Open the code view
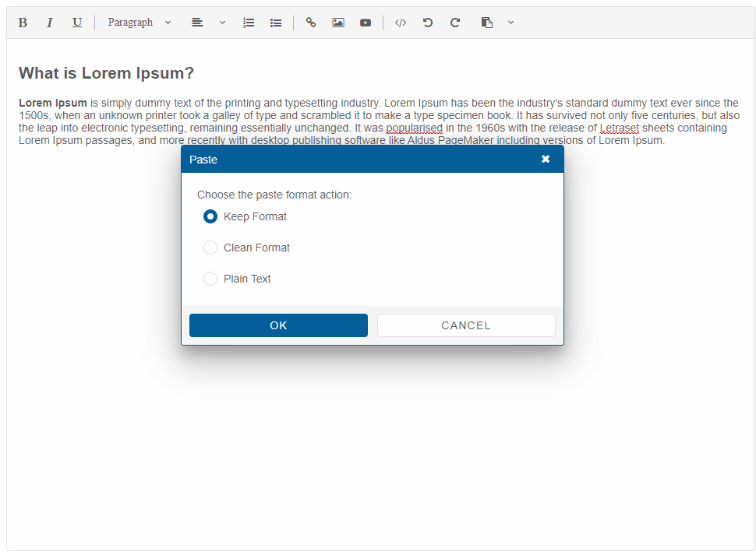756x555 pixels. pyautogui.click(x=400, y=23)
